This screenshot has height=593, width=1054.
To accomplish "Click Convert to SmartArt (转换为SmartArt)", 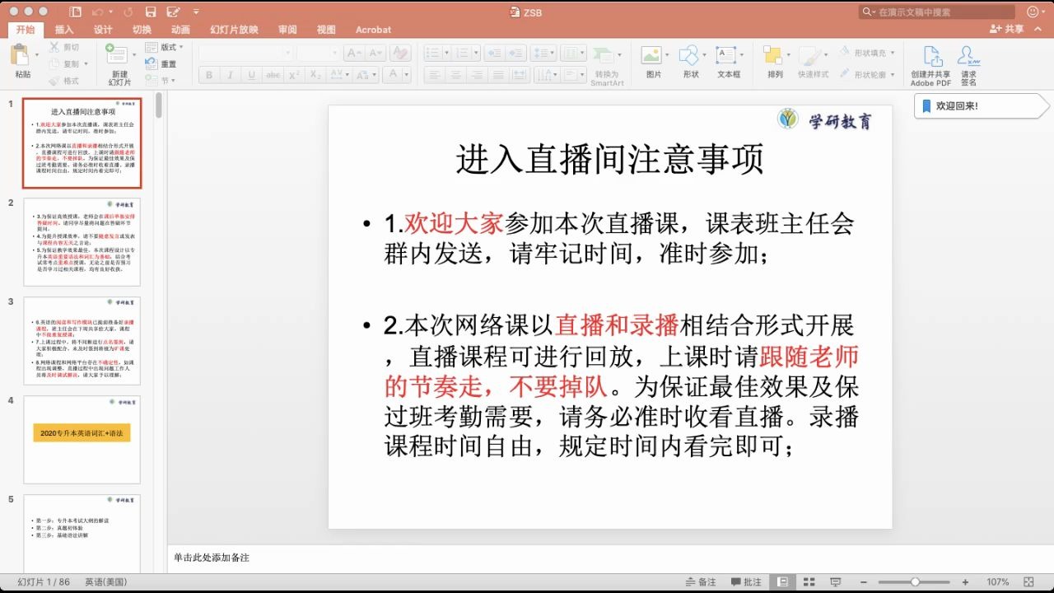I will point(607,66).
